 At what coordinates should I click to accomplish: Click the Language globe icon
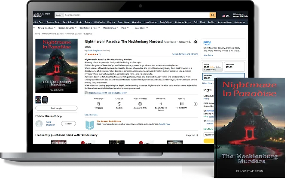click(119, 104)
